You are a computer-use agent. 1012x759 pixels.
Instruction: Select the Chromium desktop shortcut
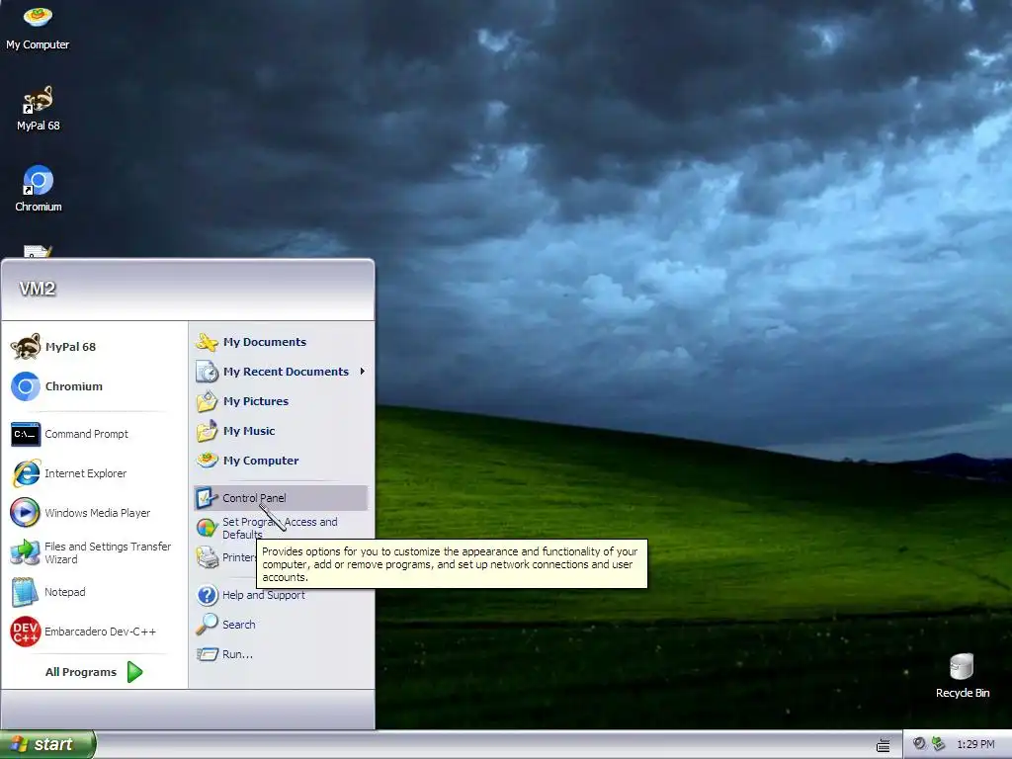pyautogui.click(x=38, y=180)
